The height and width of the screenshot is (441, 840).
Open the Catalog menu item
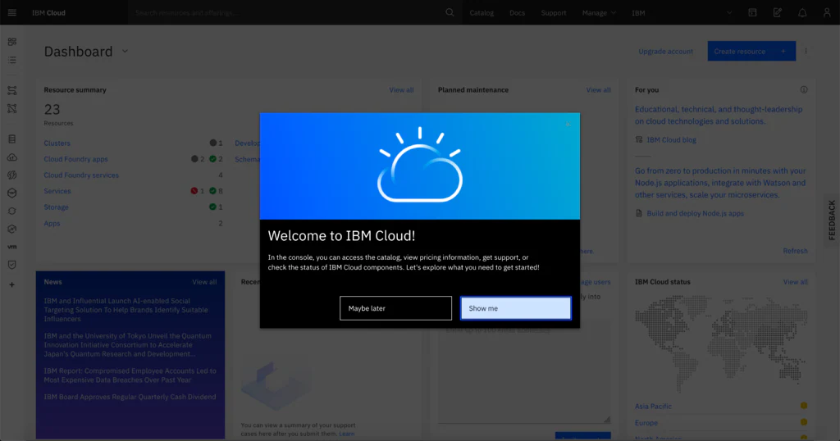[x=482, y=13]
